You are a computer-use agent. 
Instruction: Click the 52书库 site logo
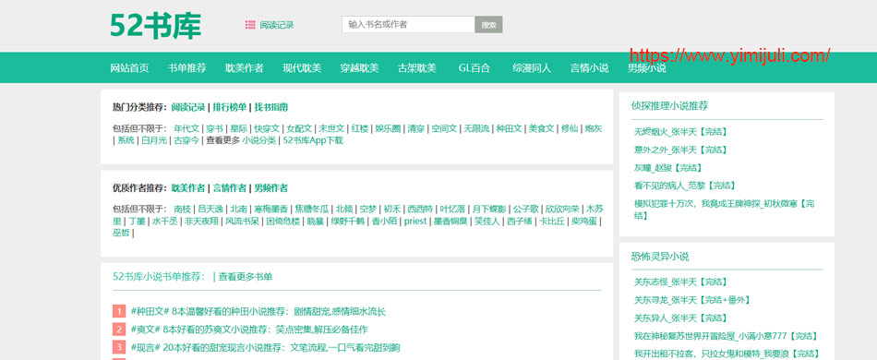[155, 25]
